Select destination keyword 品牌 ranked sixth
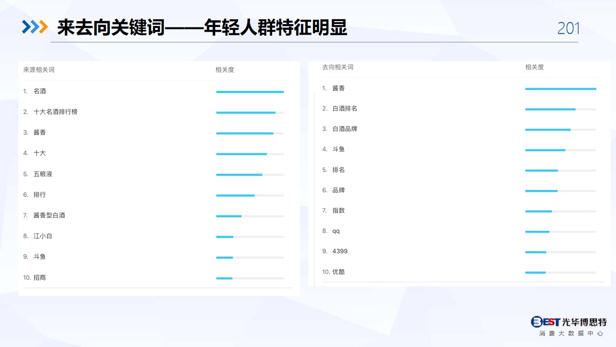This screenshot has width=616, height=347. (339, 190)
